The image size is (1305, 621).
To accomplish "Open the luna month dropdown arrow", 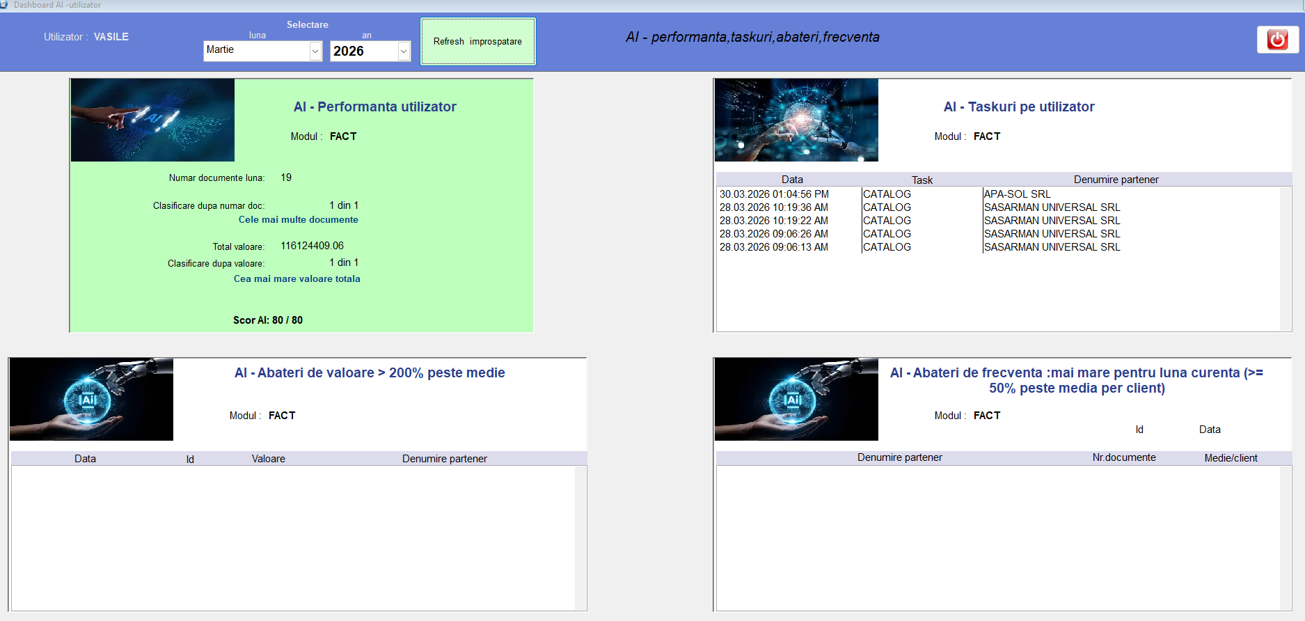I will click(315, 51).
